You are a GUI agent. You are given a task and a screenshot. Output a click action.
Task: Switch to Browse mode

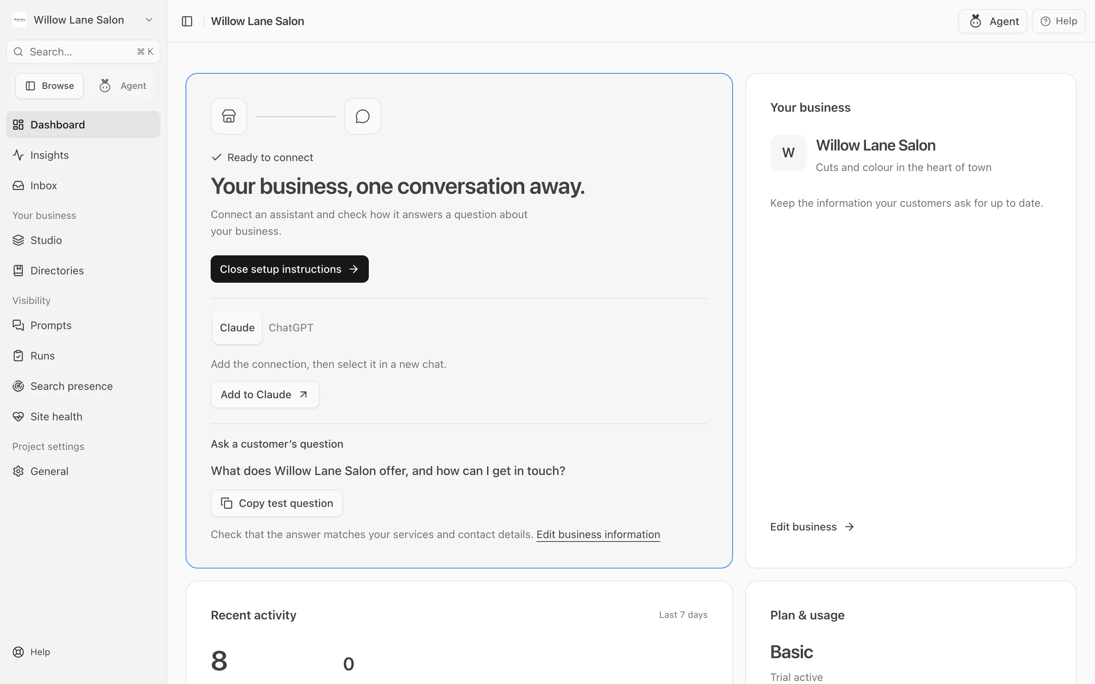49,86
